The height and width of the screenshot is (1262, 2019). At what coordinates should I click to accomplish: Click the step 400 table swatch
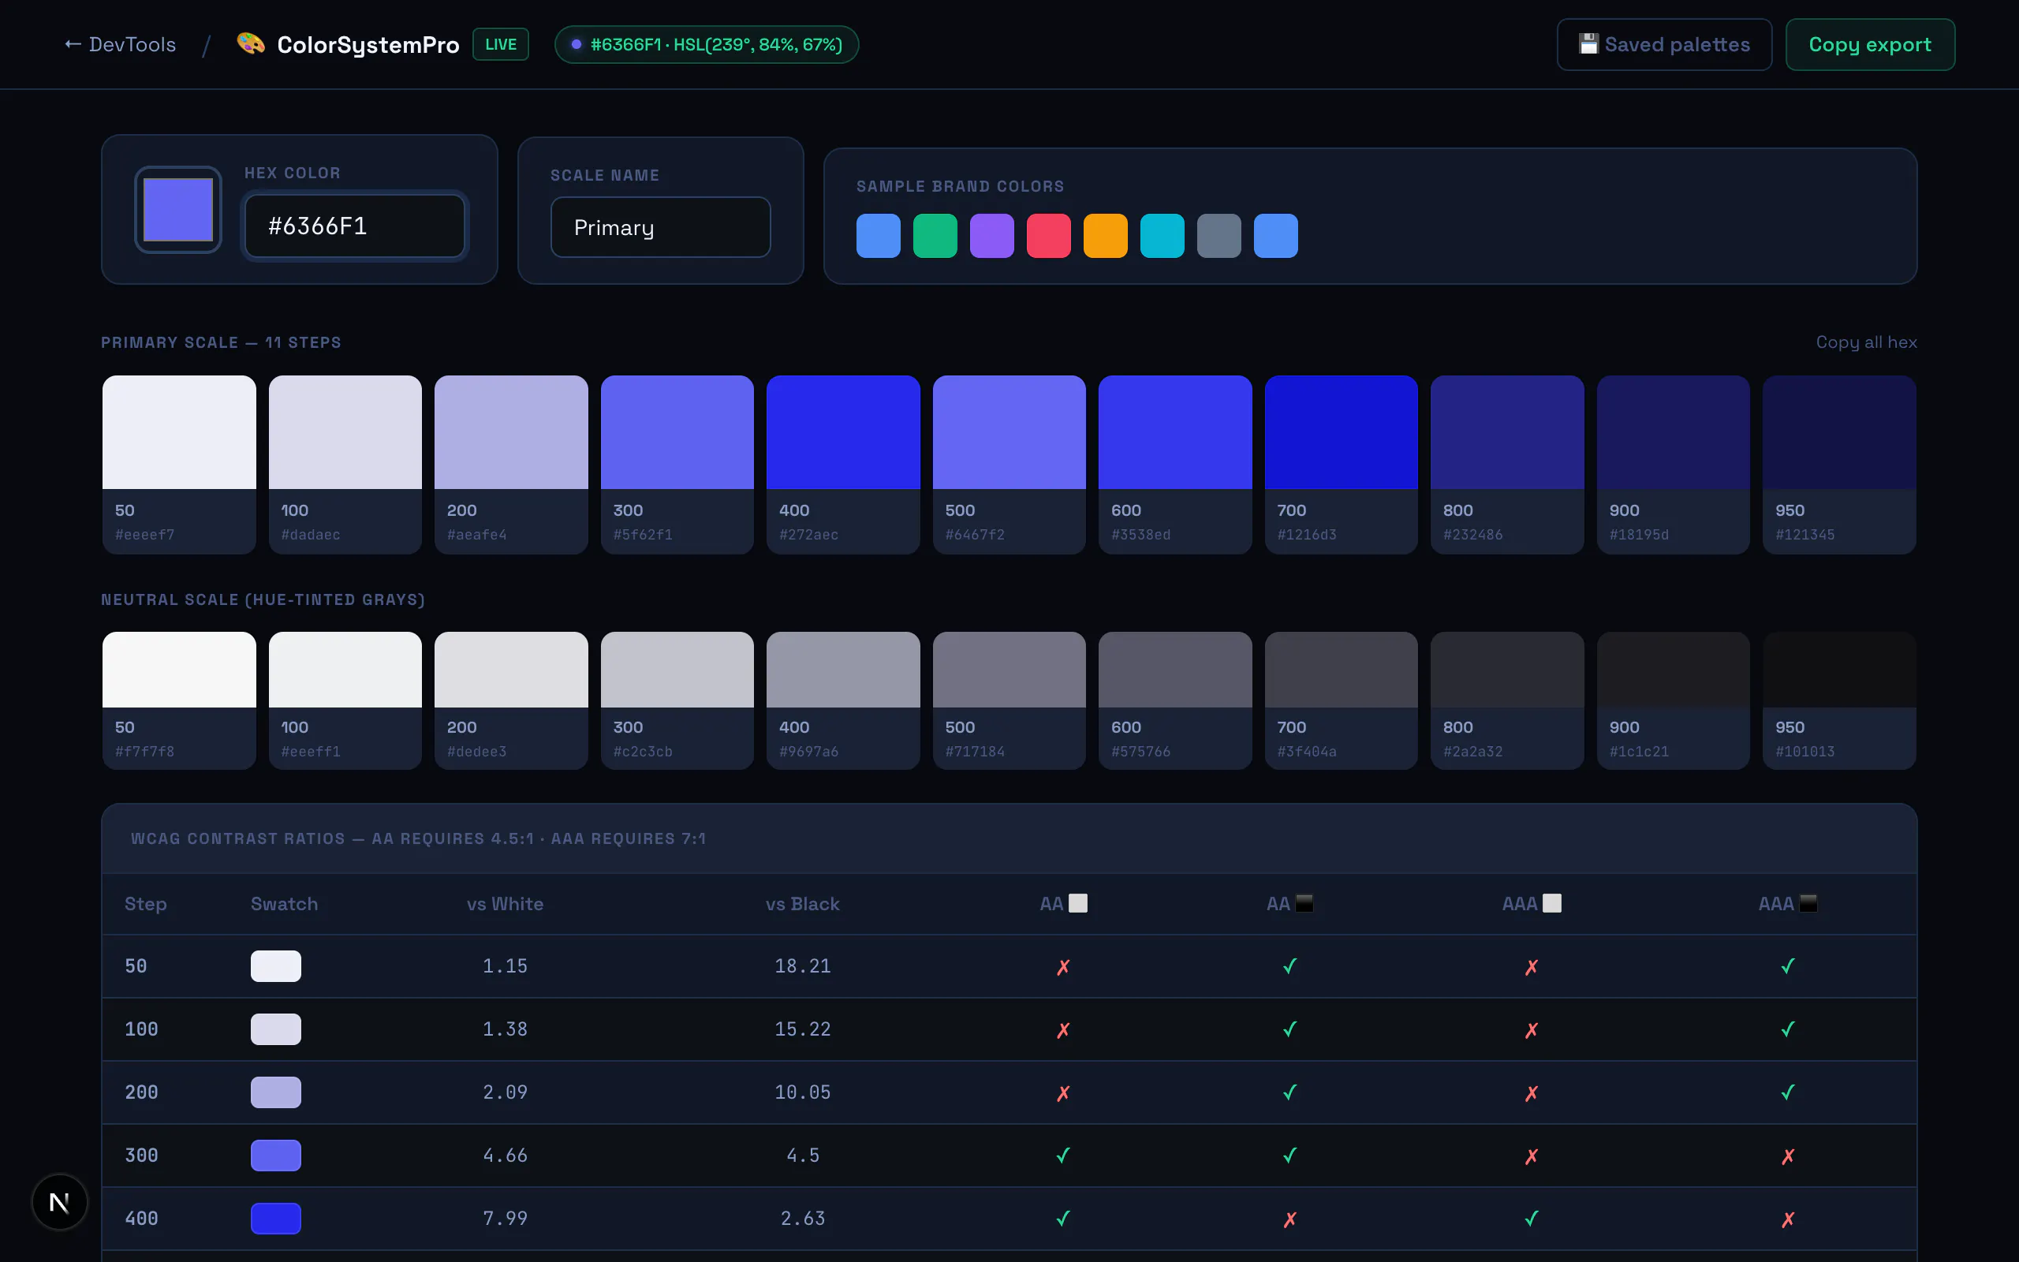(276, 1219)
